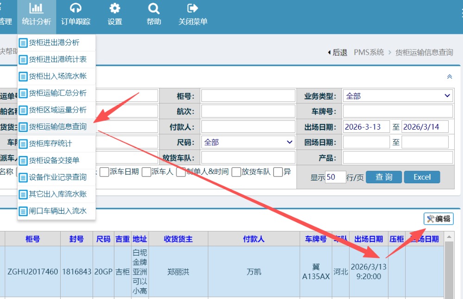463x299 pixels.
Task: Open 货柜库存统计 from the menu
Action: pyautogui.click(x=50, y=143)
